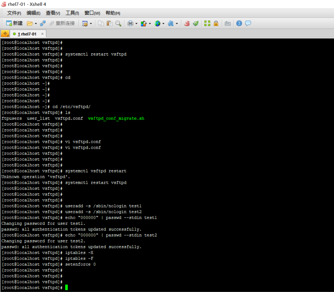Click the full screen icon
Screen dimensions: 334x292
[x=207, y=23]
